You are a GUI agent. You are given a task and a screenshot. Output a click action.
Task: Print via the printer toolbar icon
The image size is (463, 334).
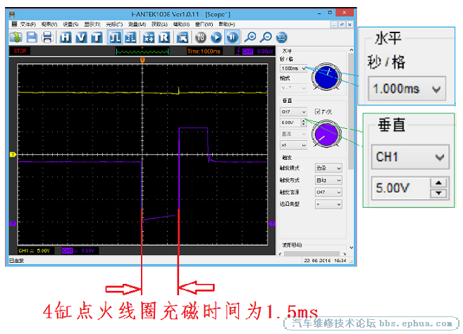(x=47, y=37)
